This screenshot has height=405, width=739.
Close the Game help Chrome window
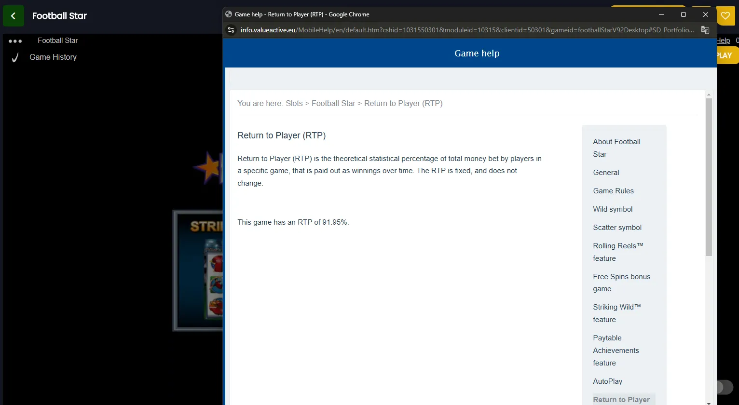(706, 14)
